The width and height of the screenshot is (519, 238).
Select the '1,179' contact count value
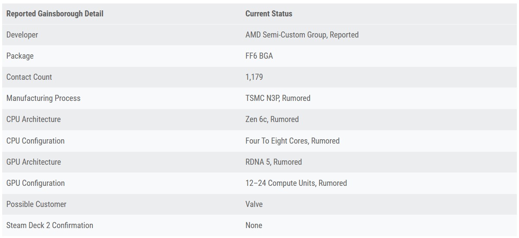pos(254,77)
